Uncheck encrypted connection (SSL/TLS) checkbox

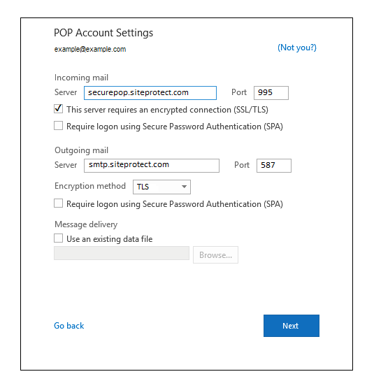(59, 108)
